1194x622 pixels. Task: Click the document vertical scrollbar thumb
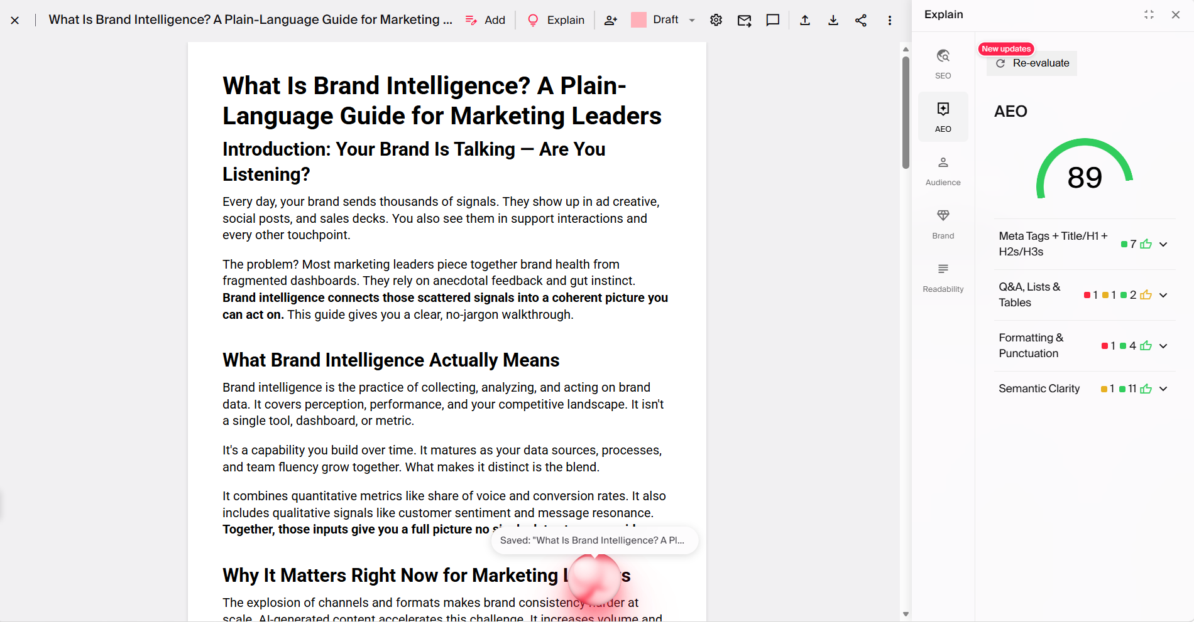(x=906, y=113)
